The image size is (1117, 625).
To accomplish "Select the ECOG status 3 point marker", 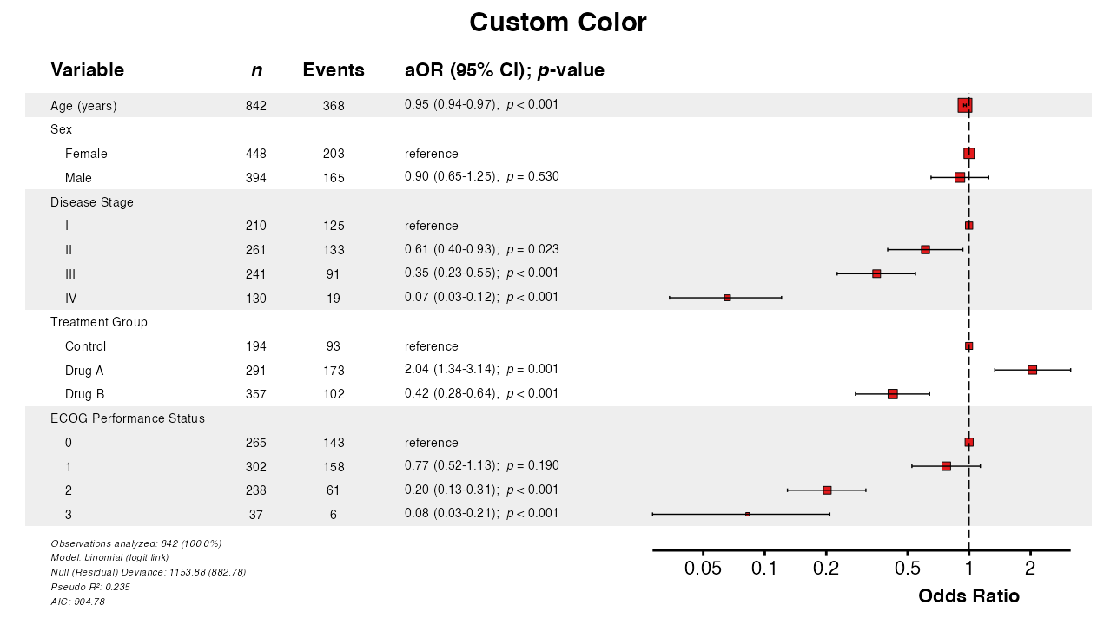I will click(747, 514).
